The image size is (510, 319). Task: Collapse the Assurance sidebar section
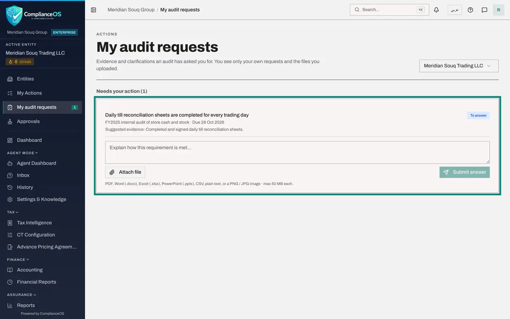(x=22, y=295)
